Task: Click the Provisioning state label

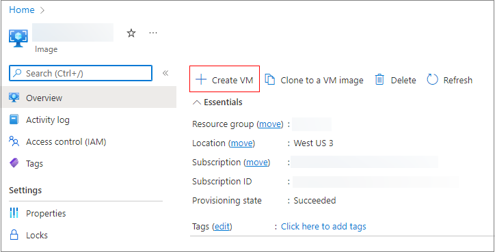Action: pos(227,200)
